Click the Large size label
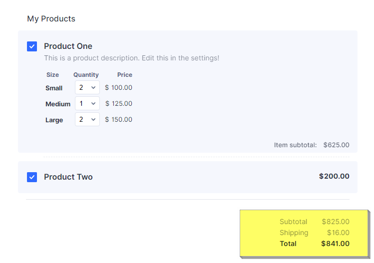Image resolution: width=374 pixels, height=263 pixels. point(54,120)
